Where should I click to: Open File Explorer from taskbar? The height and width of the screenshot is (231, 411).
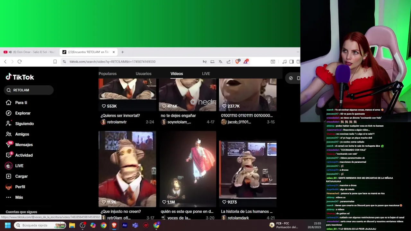72,226
